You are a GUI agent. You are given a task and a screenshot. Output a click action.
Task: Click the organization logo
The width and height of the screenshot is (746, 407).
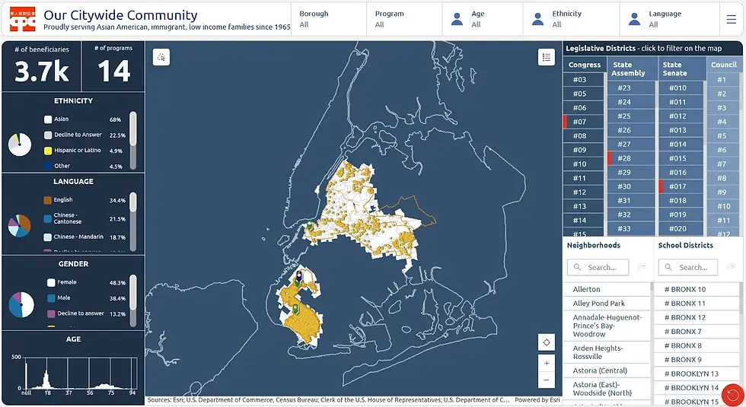point(22,19)
